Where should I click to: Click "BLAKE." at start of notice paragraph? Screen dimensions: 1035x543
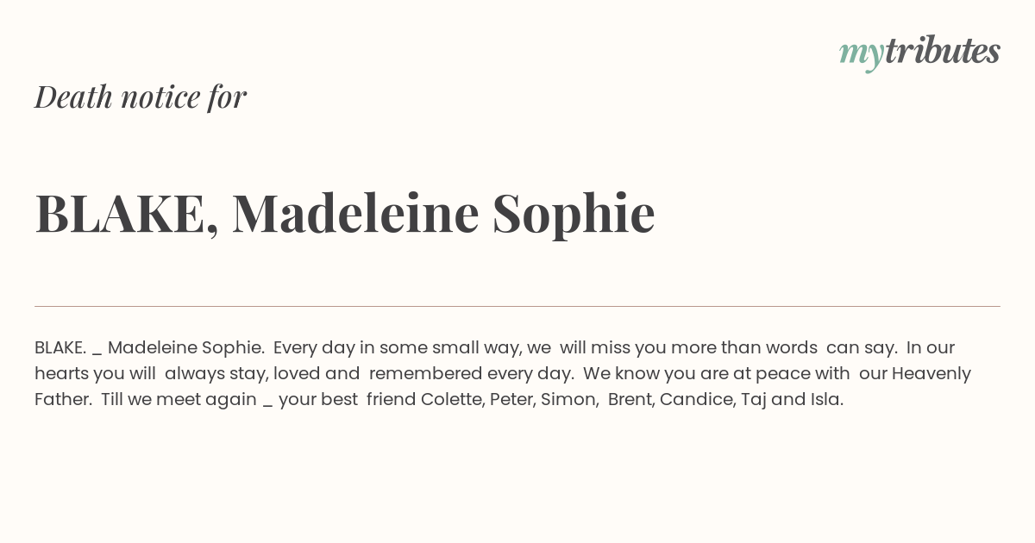pos(60,348)
